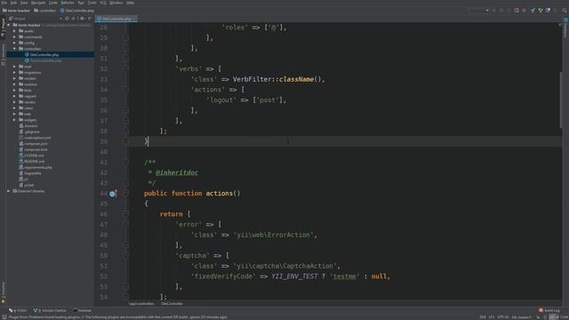
Task: Select the Vagrantfile in project tree
Action: (33, 173)
